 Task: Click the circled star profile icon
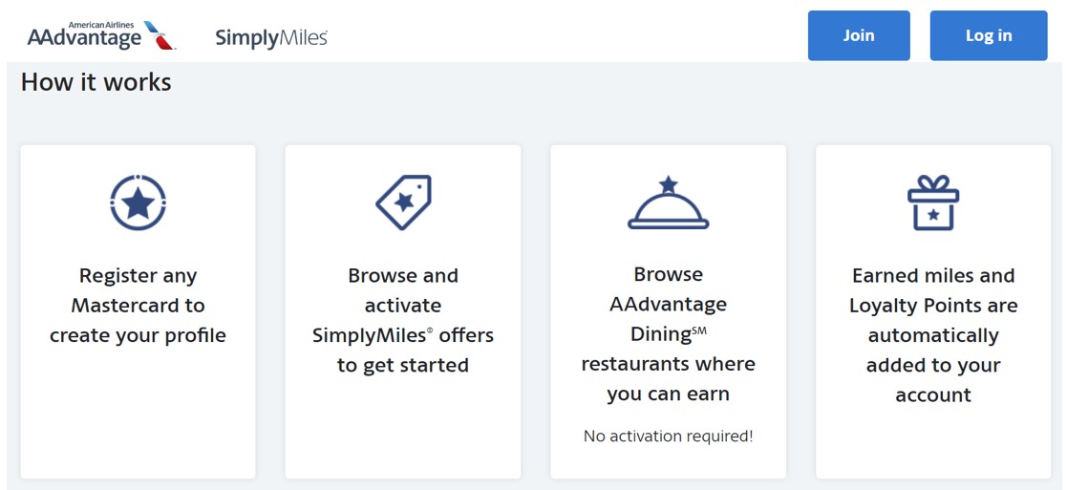pos(138,202)
